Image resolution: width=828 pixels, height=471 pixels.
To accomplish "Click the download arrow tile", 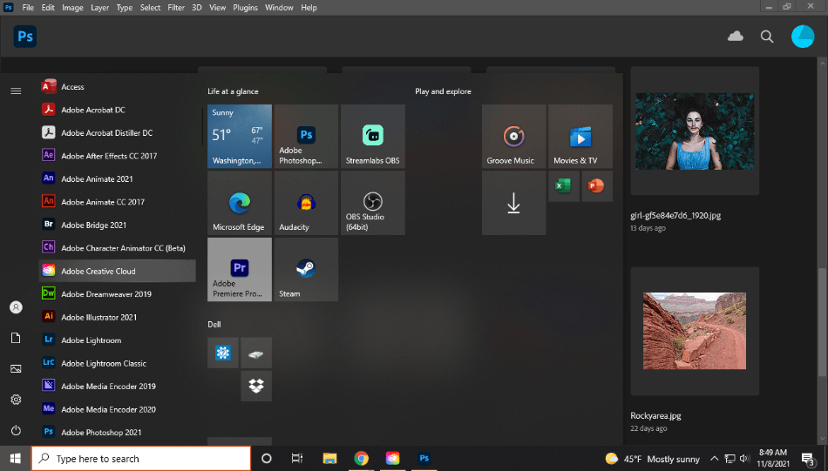I will pyautogui.click(x=514, y=203).
